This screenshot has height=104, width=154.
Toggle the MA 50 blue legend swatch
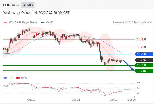[x=42, y=23]
